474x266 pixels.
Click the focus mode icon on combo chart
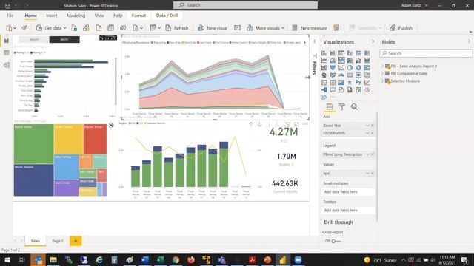tap(296, 124)
